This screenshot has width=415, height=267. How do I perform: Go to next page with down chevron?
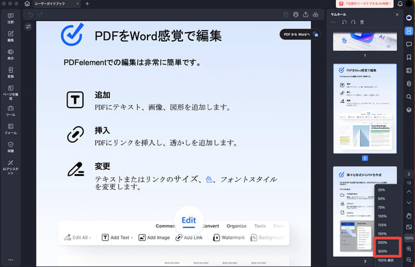point(409,203)
